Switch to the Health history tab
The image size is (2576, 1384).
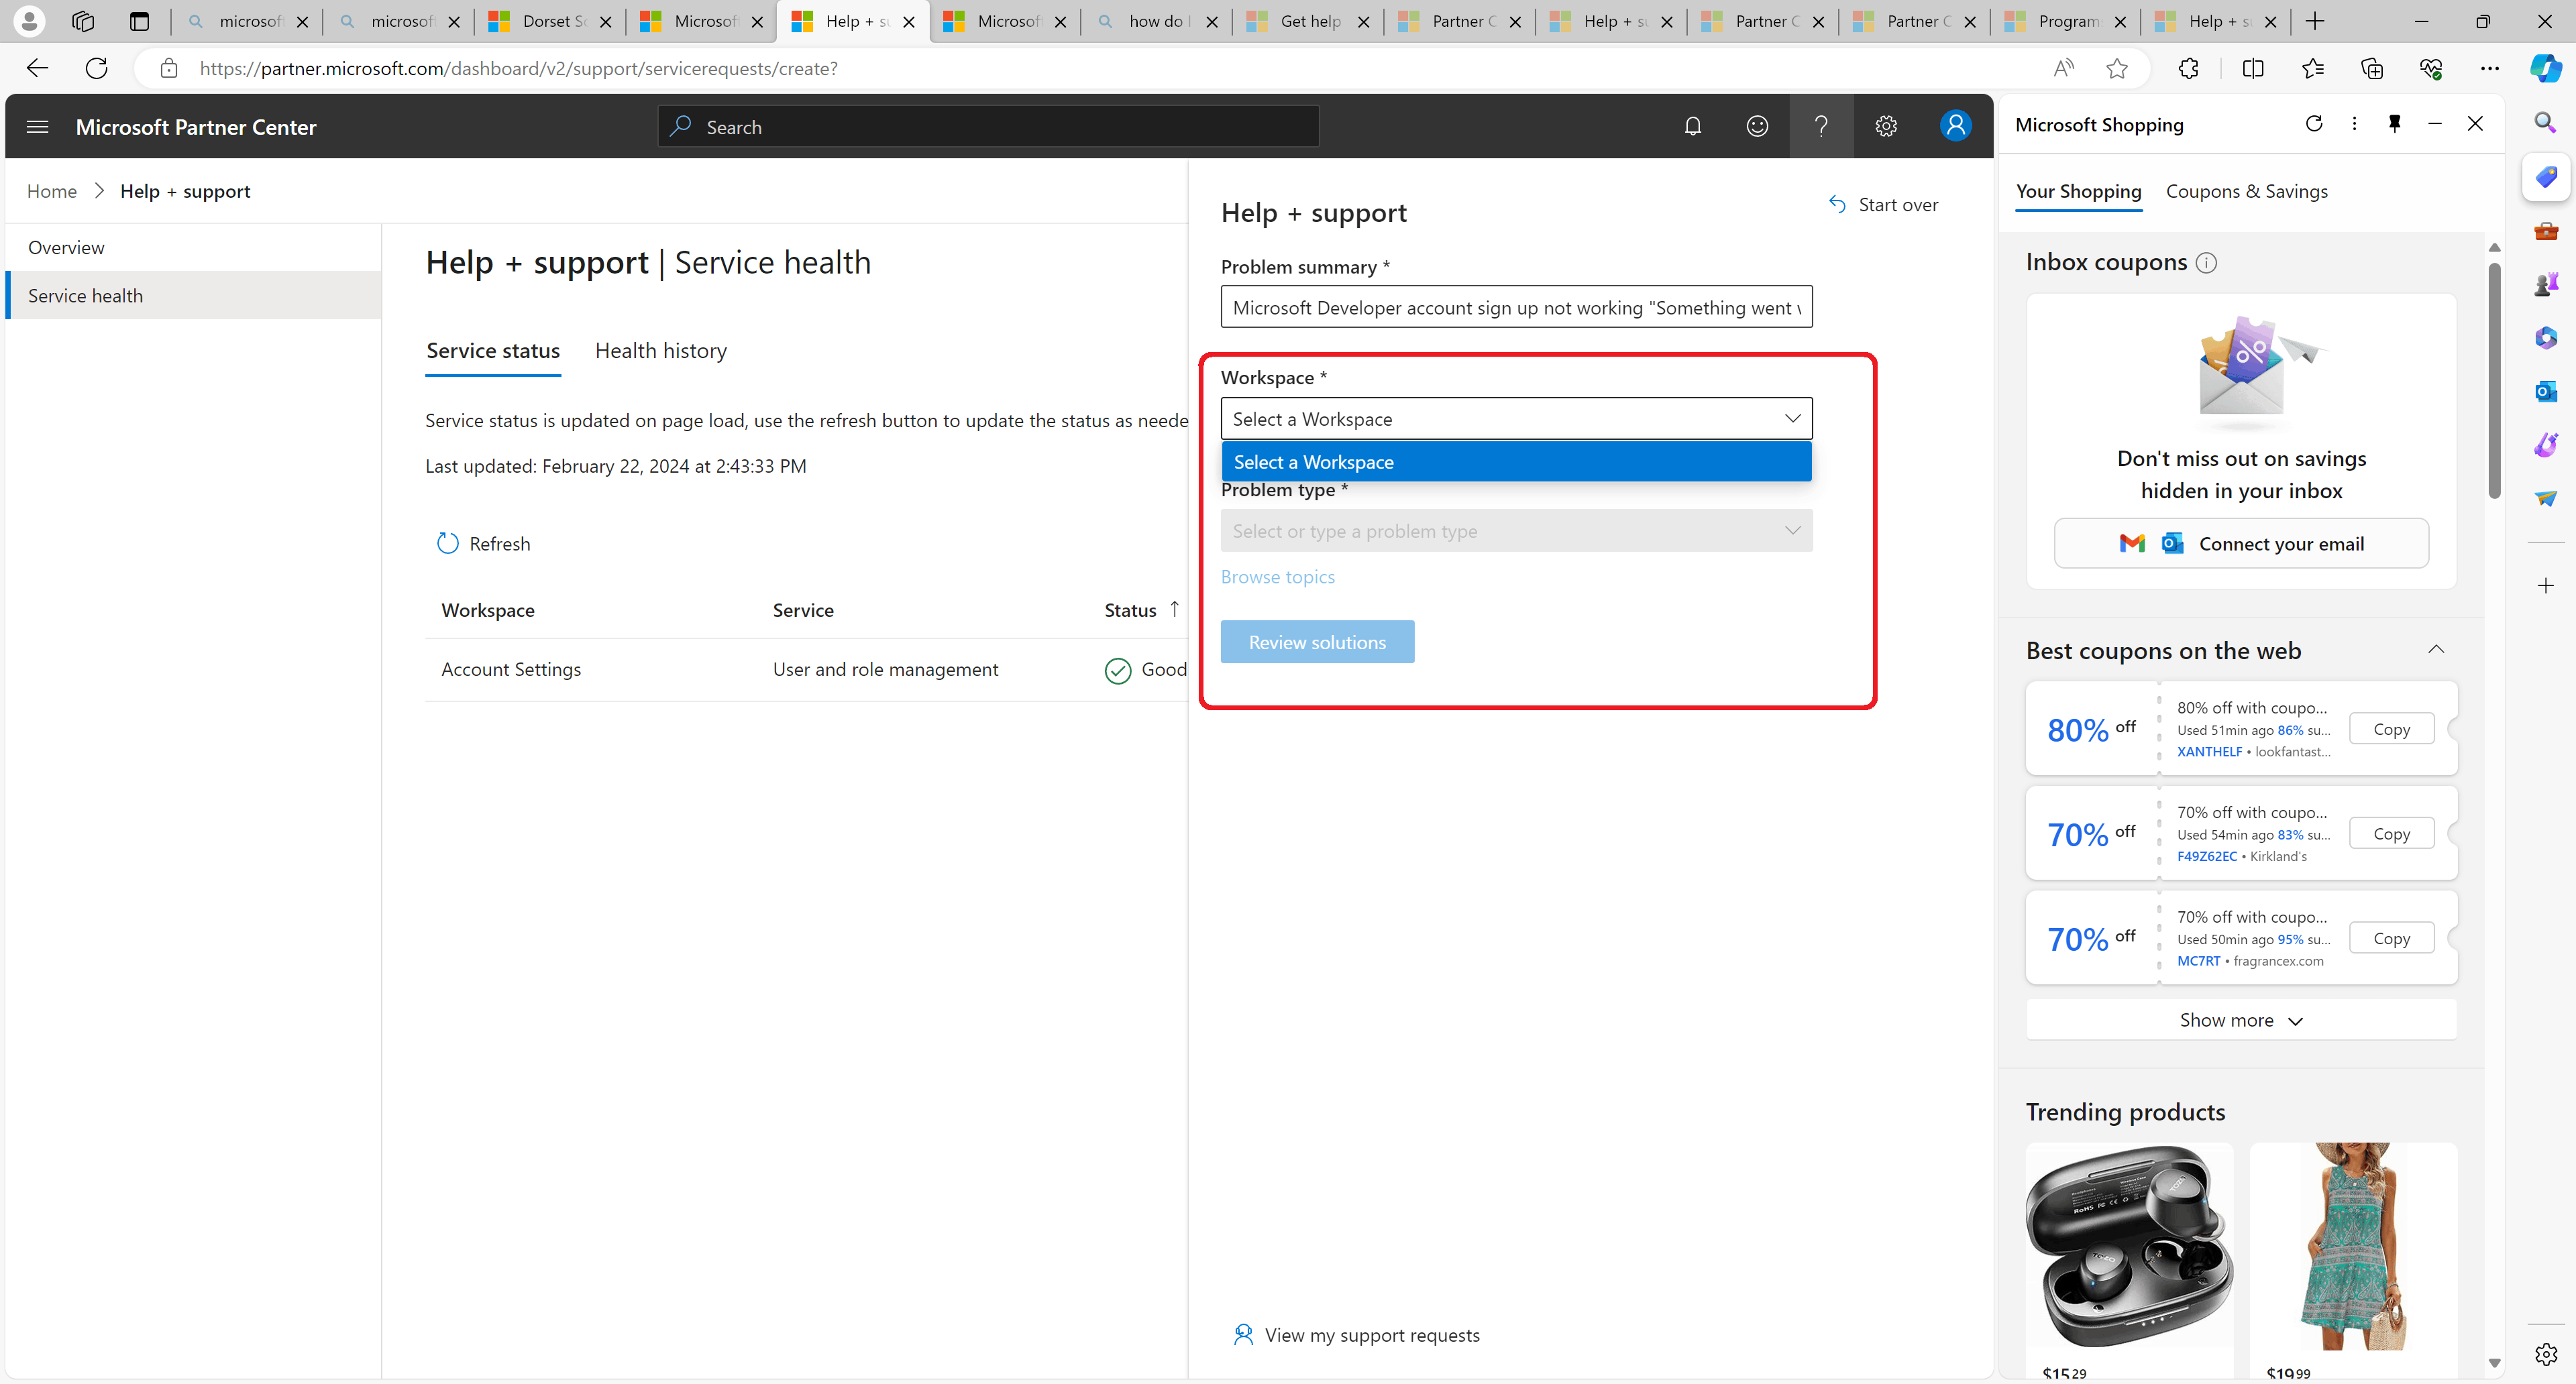[660, 348]
